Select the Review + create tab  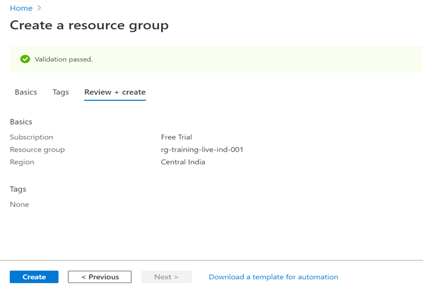pyautogui.click(x=115, y=92)
